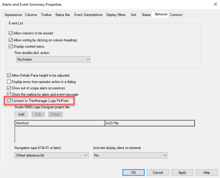Image resolution: width=220 pixels, height=178 pixels.
Task: Open the Display Filters tab
Action: click(x=116, y=15)
